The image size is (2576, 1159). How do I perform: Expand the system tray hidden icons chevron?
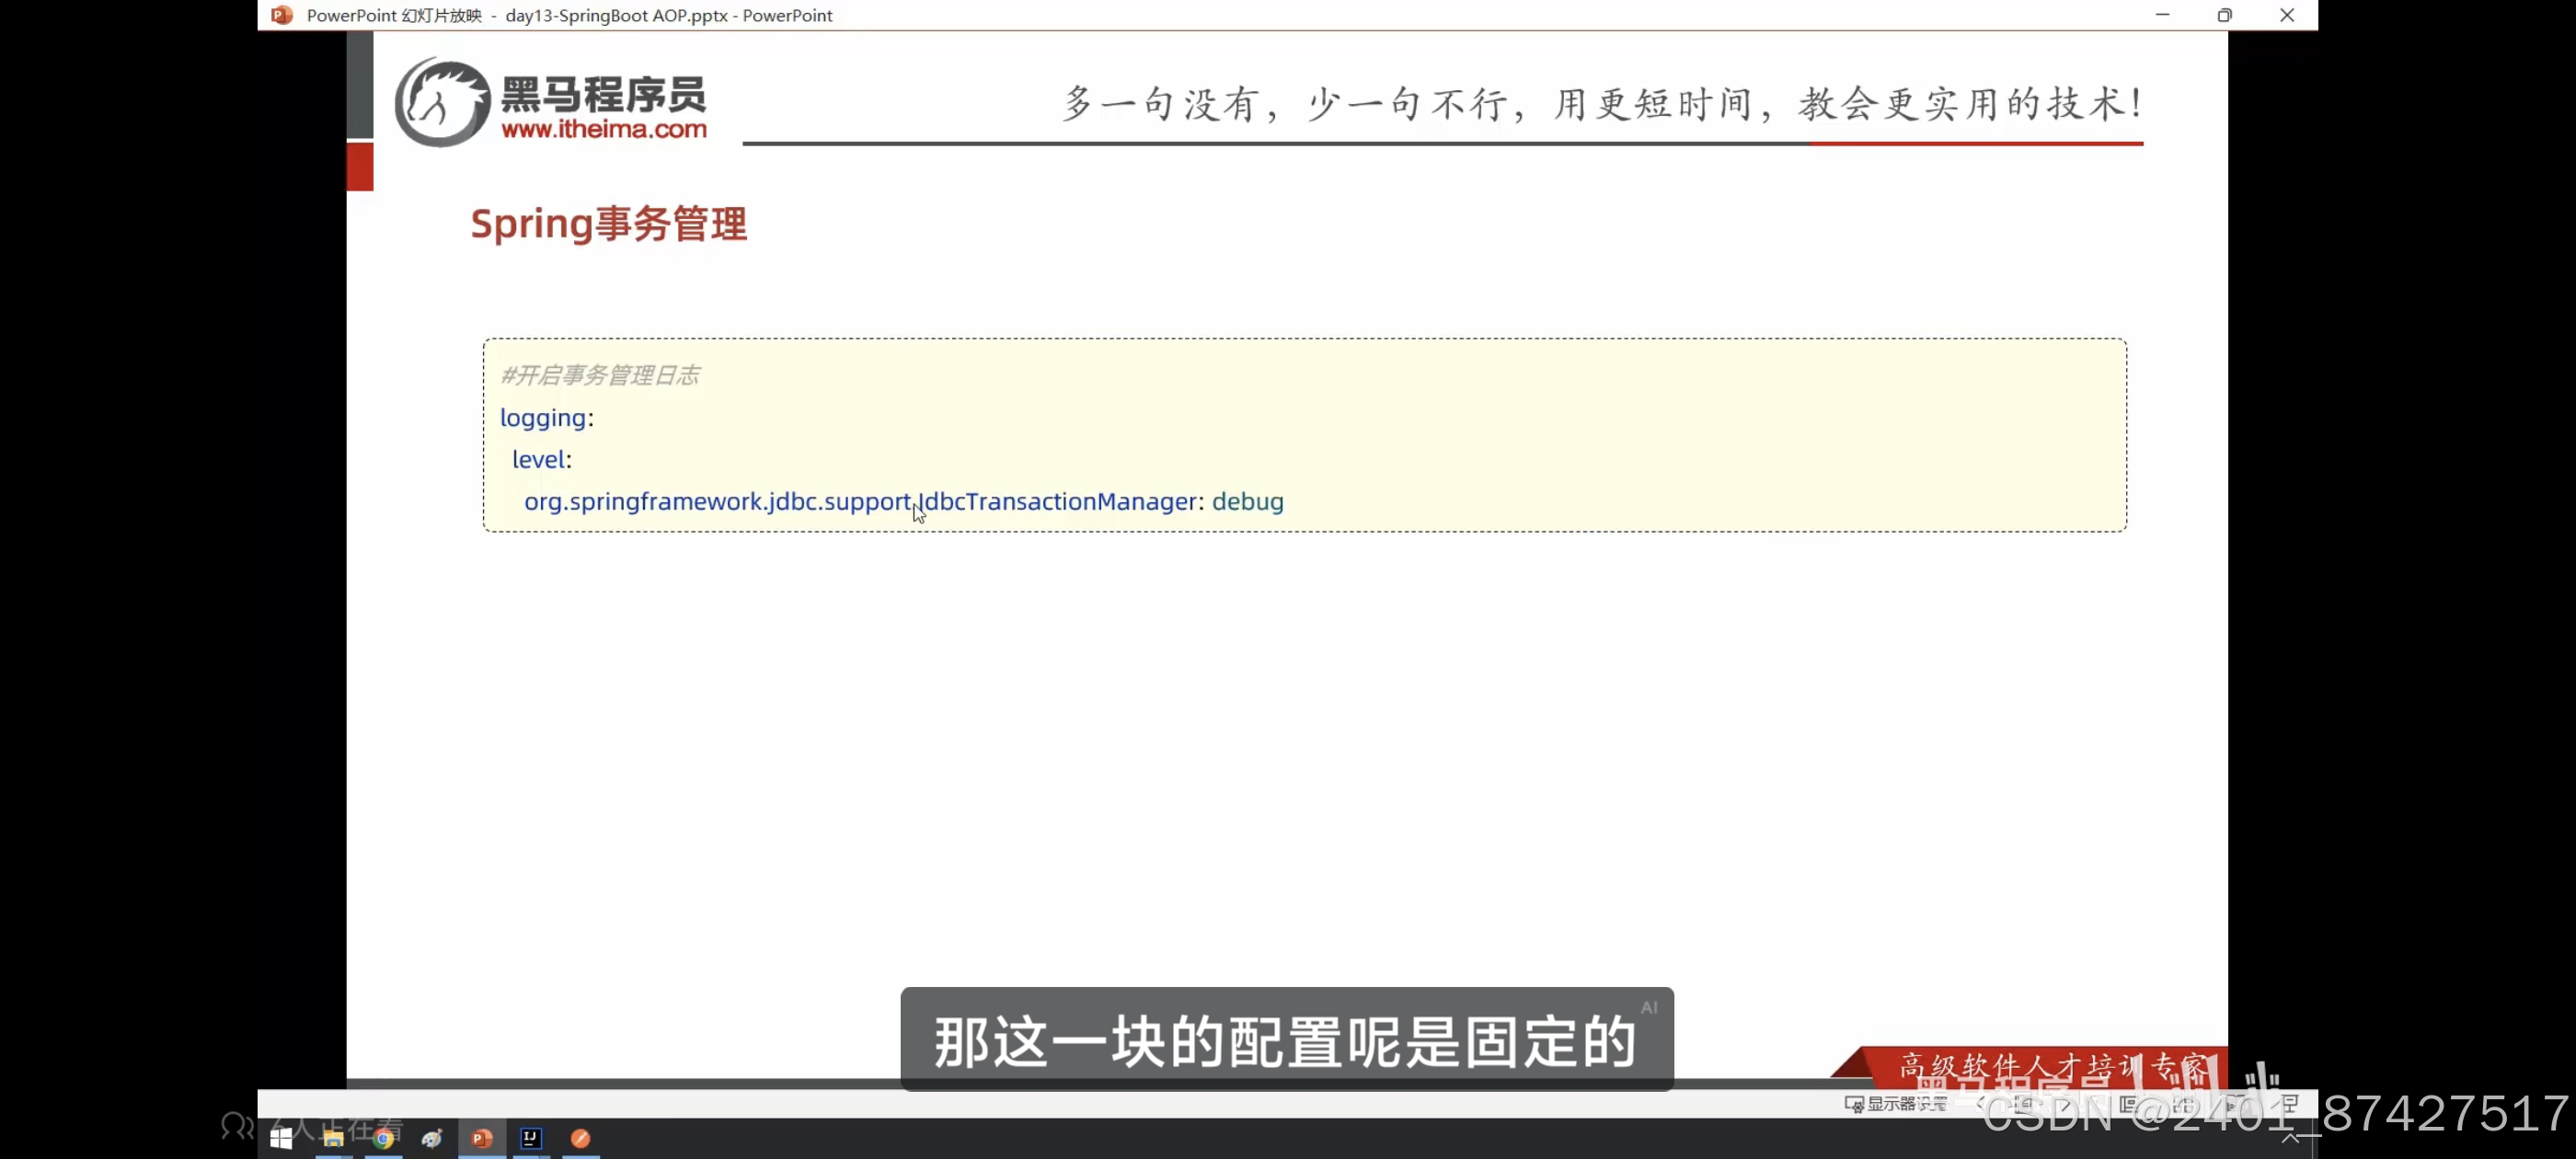pyautogui.click(x=2291, y=1138)
